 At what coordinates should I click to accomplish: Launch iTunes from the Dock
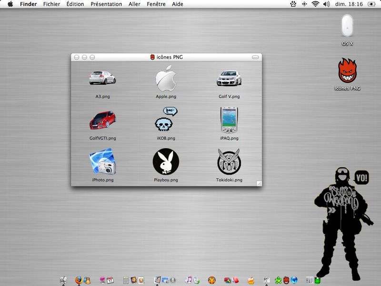pyautogui.click(x=188, y=280)
